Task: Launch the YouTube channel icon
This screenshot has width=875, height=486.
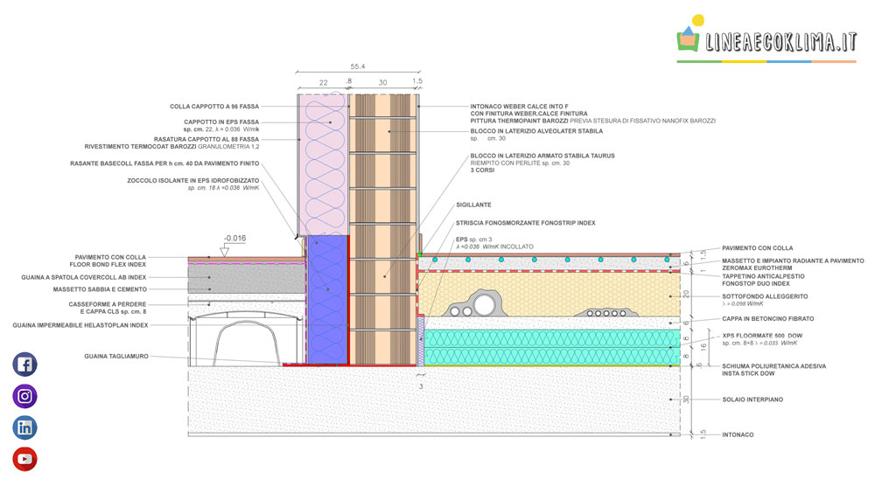Action: point(24,458)
